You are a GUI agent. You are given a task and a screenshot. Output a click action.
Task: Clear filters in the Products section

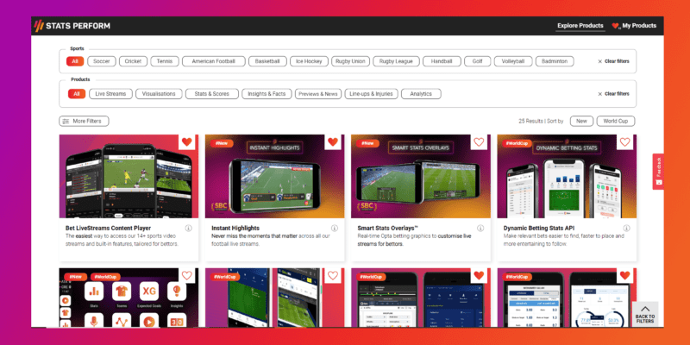[613, 94]
